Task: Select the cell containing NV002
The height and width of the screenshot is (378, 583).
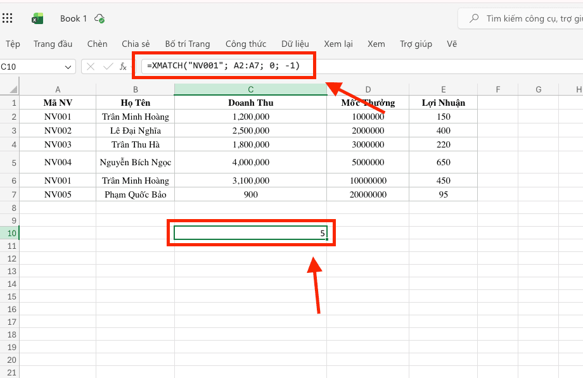Action: (58, 130)
